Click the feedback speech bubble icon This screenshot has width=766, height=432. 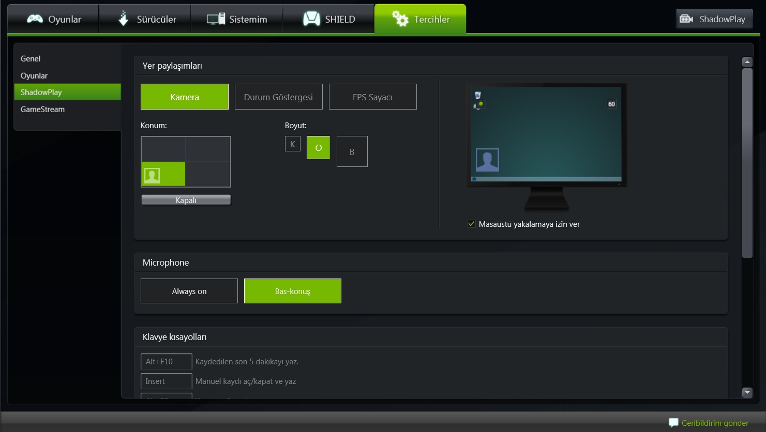click(x=673, y=423)
